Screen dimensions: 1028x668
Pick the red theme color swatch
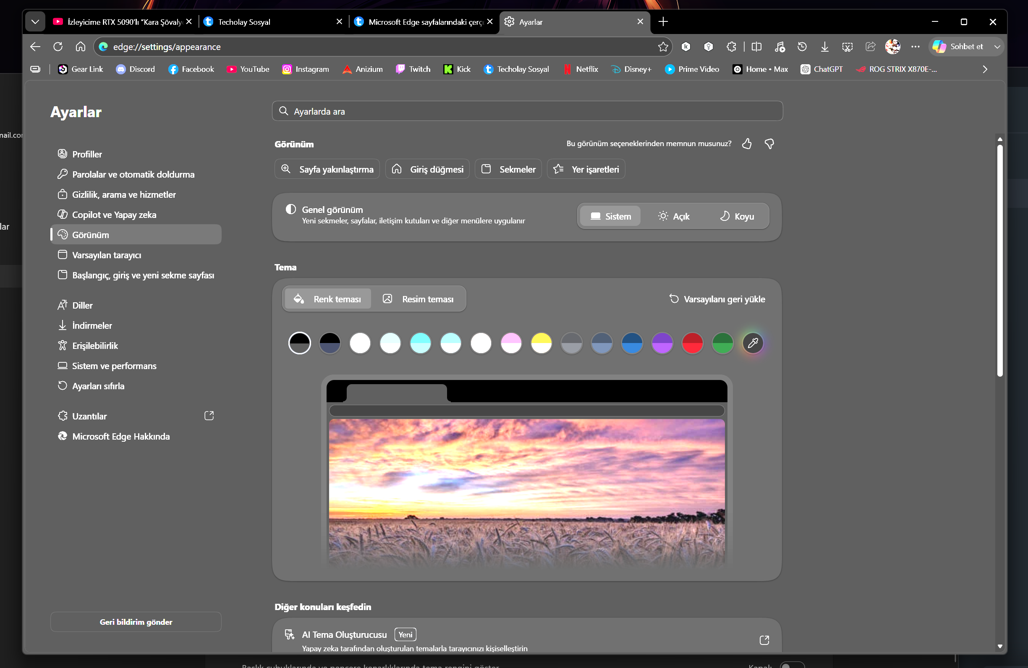point(692,343)
